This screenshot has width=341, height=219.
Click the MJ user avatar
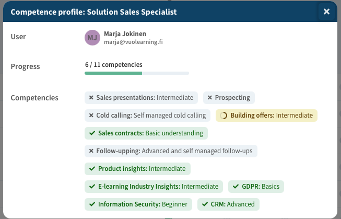[92, 38]
